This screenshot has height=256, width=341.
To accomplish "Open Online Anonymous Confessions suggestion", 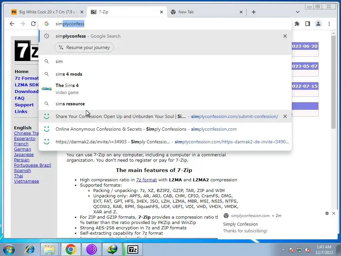I will [x=165, y=129].
